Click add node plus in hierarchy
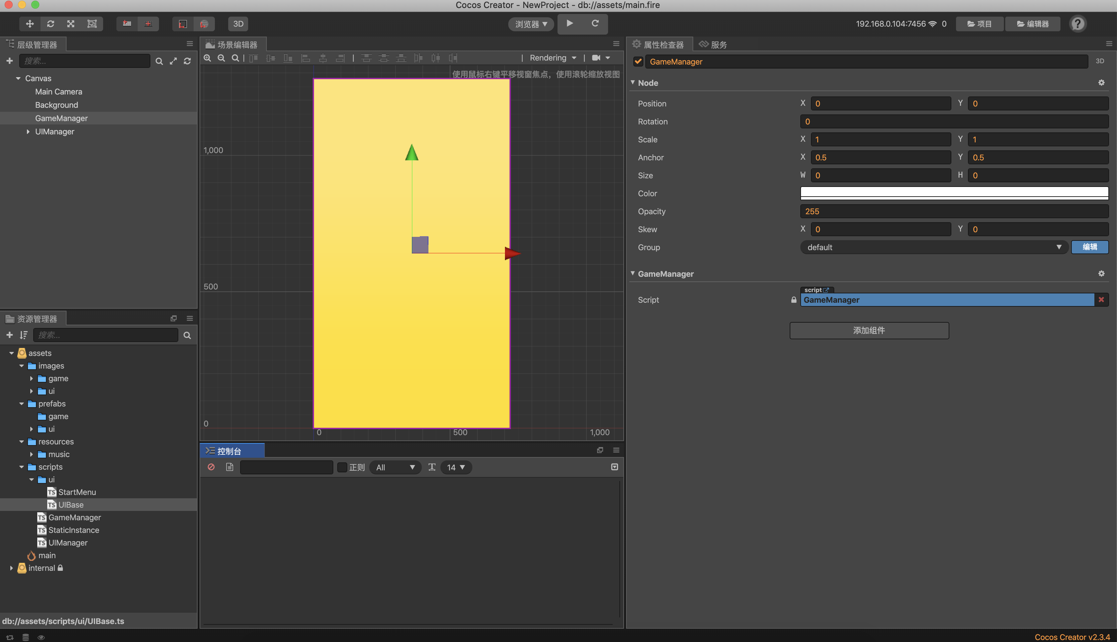1117x642 pixels. 9,61
